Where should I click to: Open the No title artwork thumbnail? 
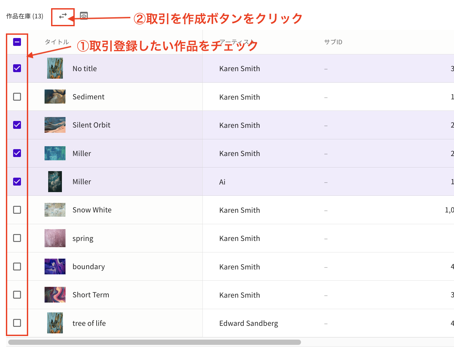point(55,68)
